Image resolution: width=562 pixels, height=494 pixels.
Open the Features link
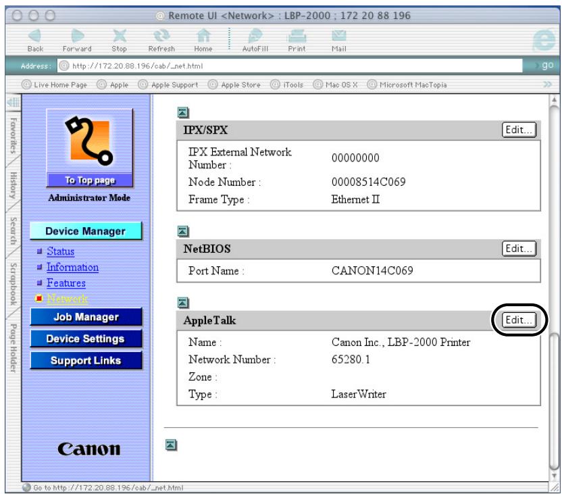pos(66,283)
